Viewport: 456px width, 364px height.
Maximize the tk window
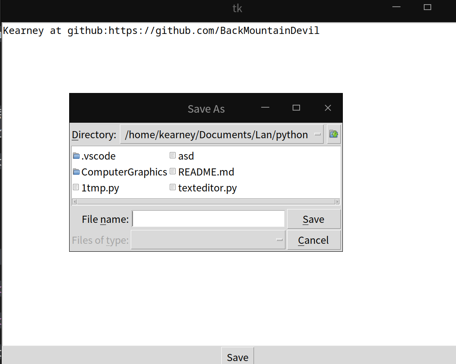point(427,7)
